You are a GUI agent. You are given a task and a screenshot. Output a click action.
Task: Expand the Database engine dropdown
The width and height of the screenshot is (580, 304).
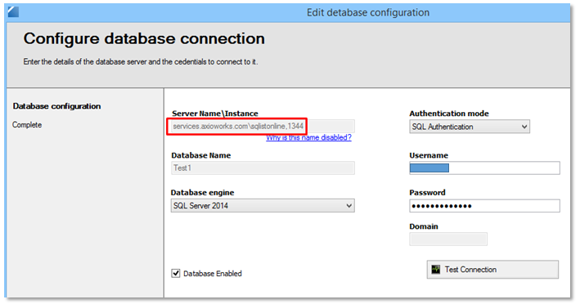coord(263,206)
